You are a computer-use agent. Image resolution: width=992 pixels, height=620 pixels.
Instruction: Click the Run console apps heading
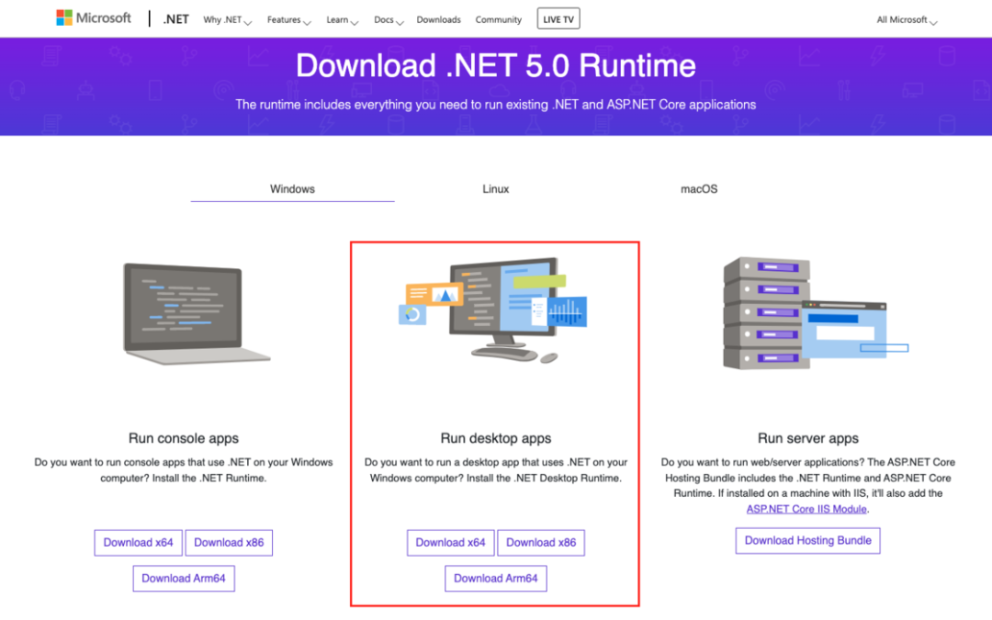184,438
